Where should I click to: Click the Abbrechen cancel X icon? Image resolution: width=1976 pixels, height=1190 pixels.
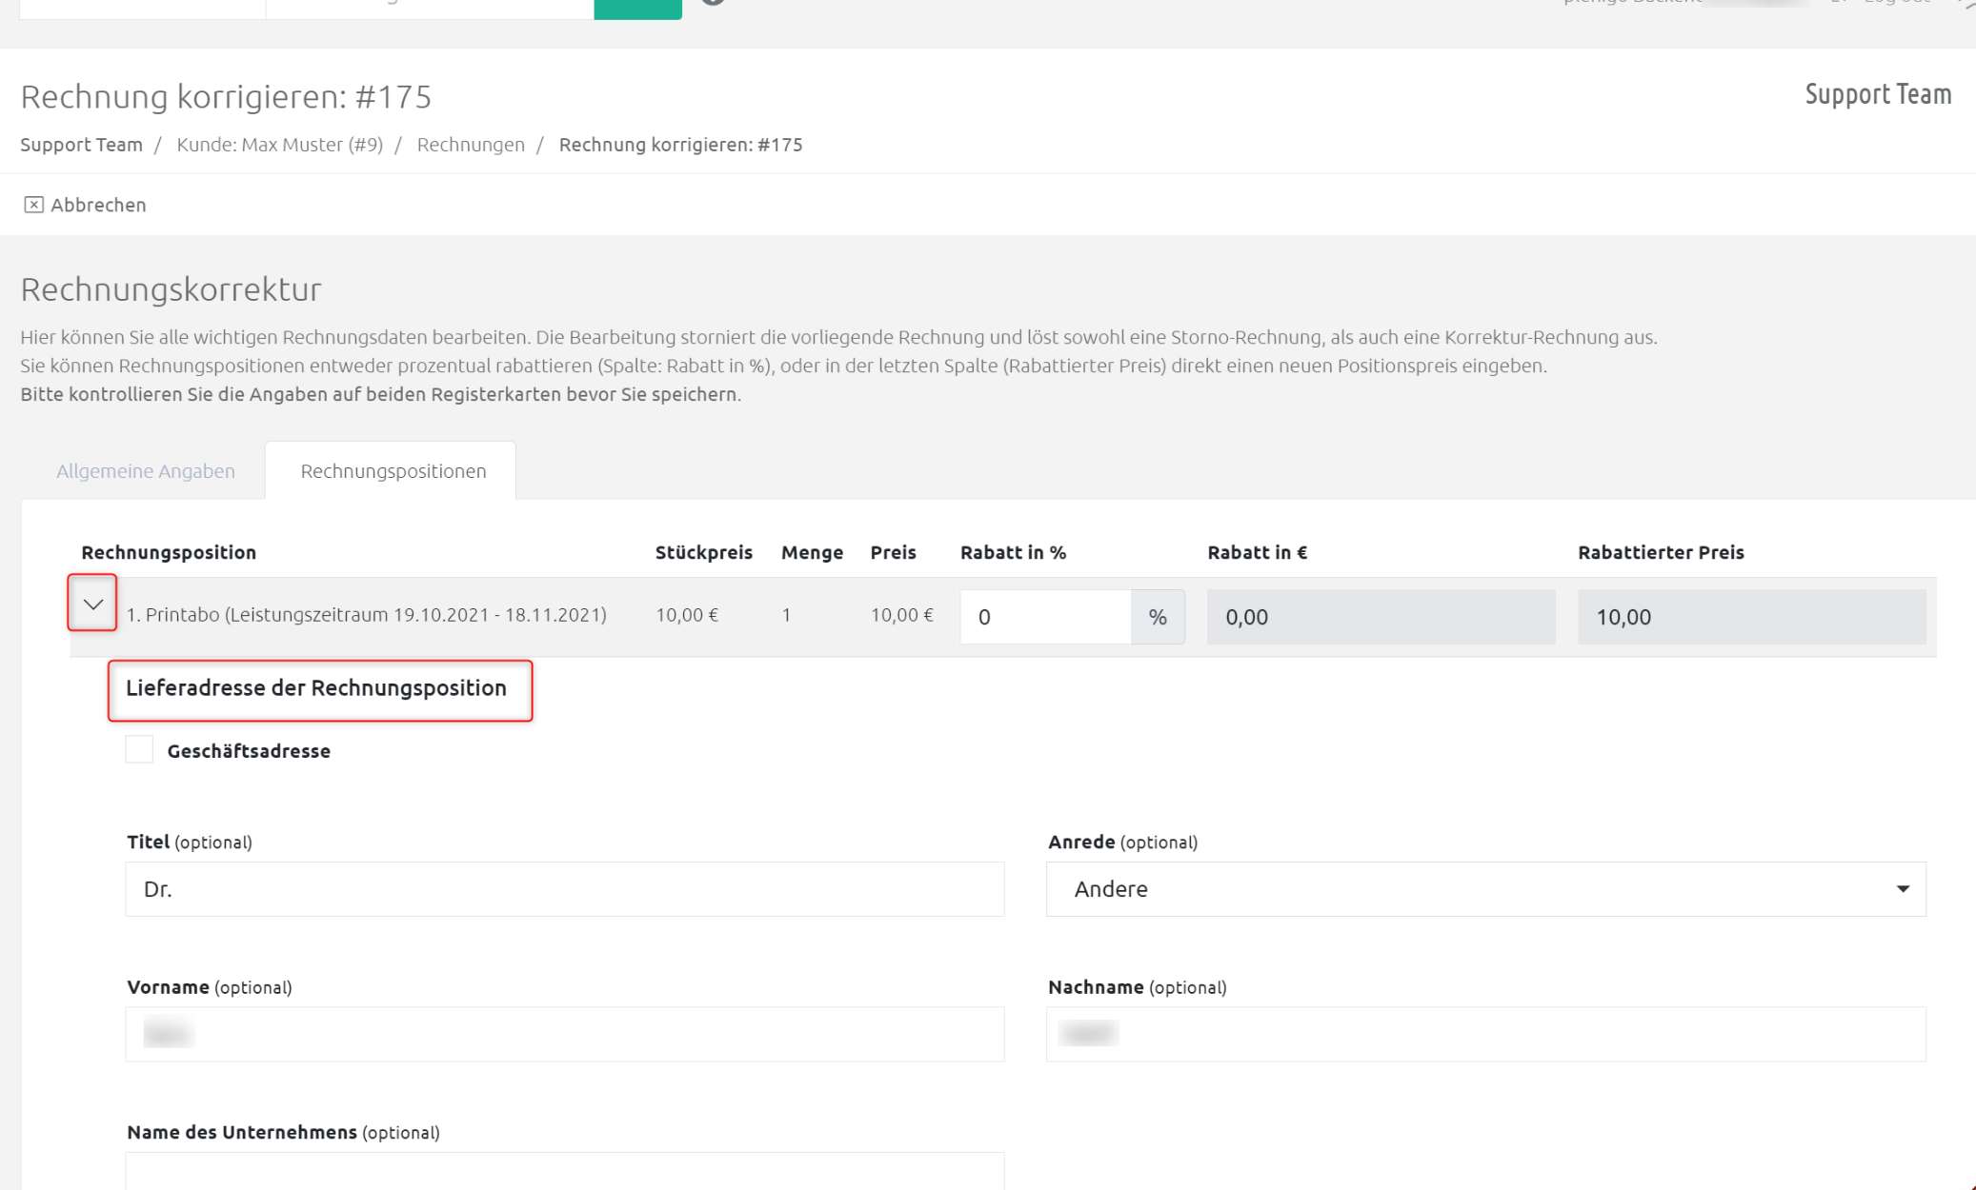click(x=33, y=205)
